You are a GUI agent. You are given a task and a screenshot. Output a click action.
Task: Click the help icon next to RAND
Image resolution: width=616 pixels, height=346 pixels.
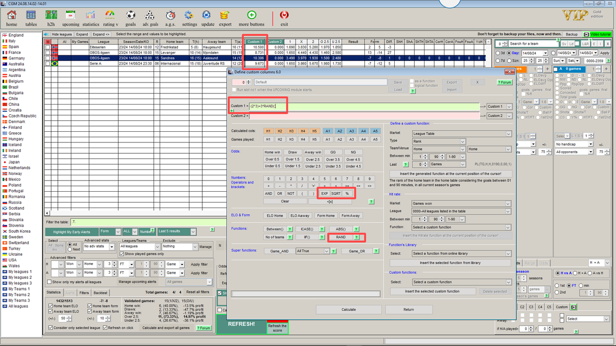click(x=356, y=237)
